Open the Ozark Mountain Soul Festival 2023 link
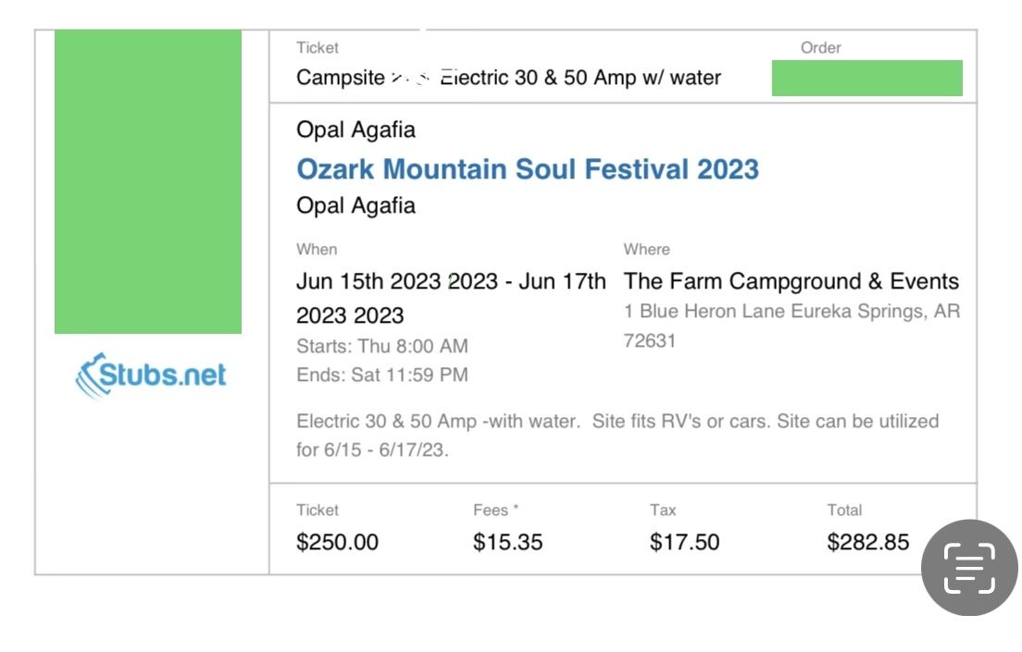This screenshot has height=652, width=1022. click(527, 169)
